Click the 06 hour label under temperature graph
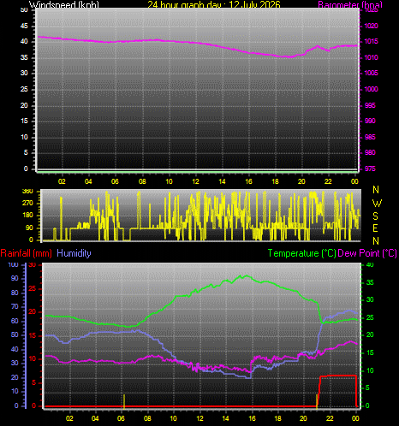399x426 pixels. coord(121,418)
